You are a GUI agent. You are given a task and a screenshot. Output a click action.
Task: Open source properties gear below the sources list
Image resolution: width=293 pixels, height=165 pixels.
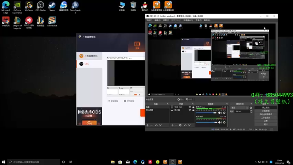pyautogui.click(x=180, y=125)
